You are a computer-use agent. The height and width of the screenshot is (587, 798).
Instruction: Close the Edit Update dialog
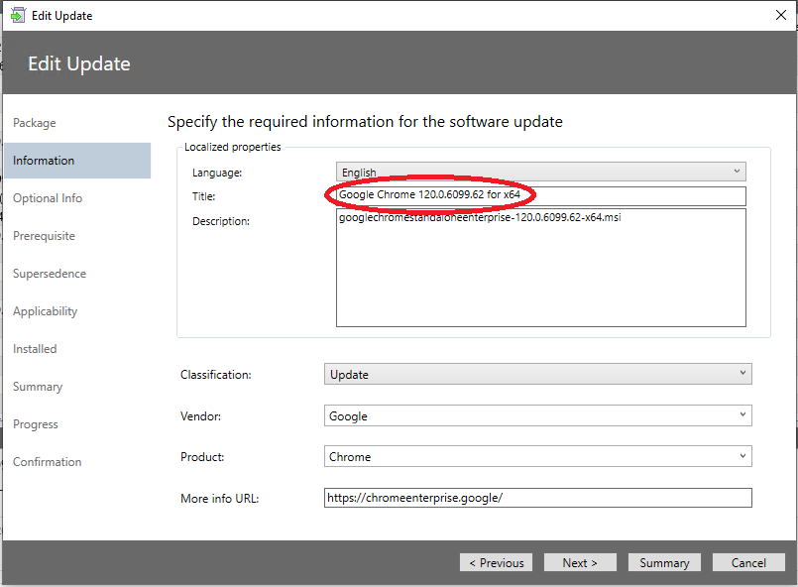tap(781, 15)
